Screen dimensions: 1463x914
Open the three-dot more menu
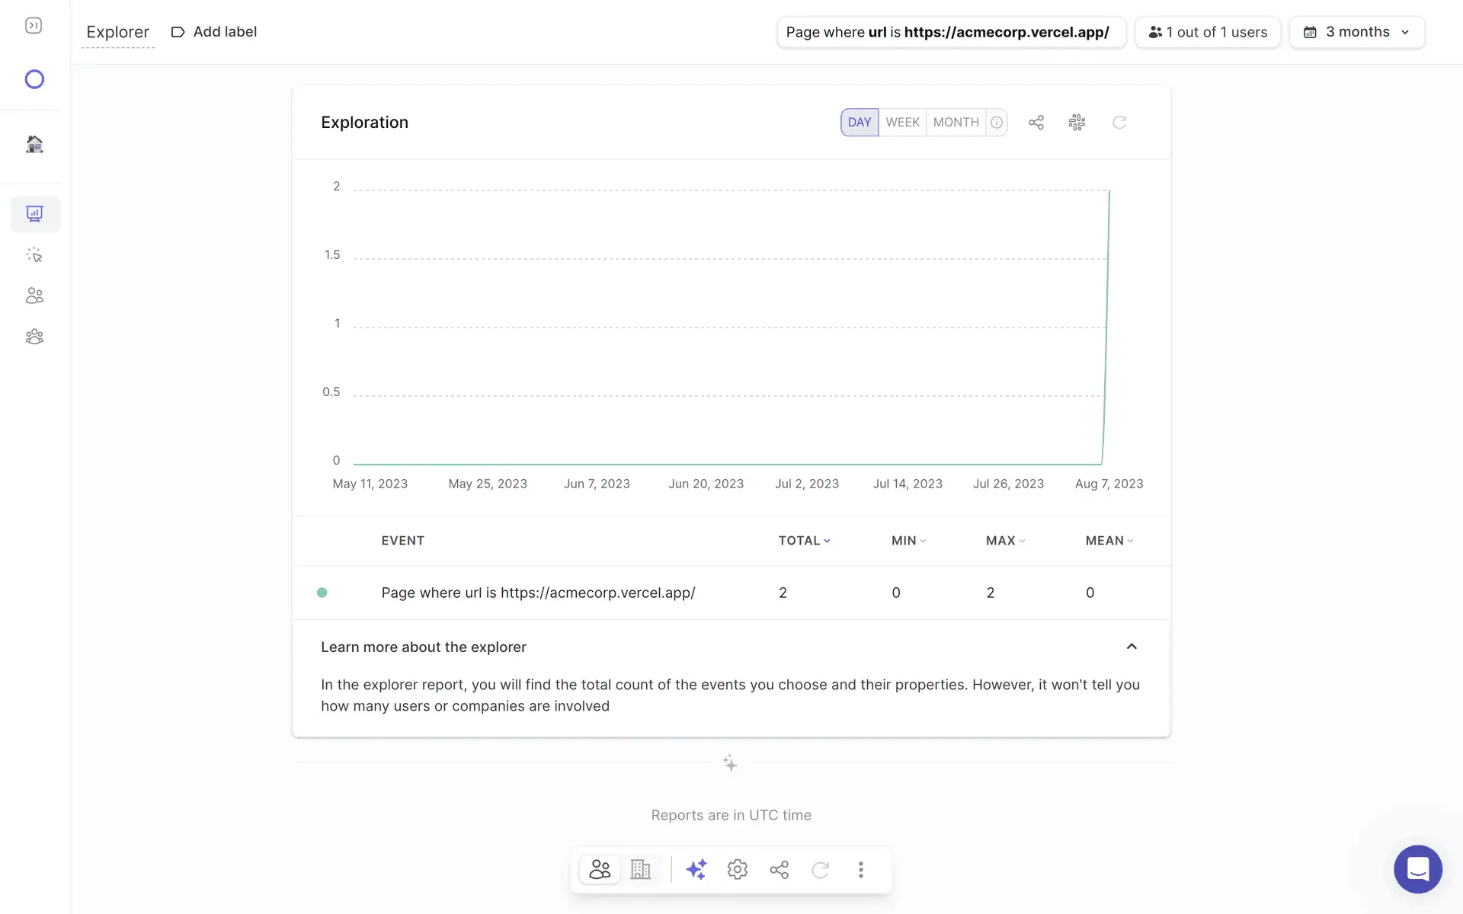pyautogui.click(x=860, y=869)
